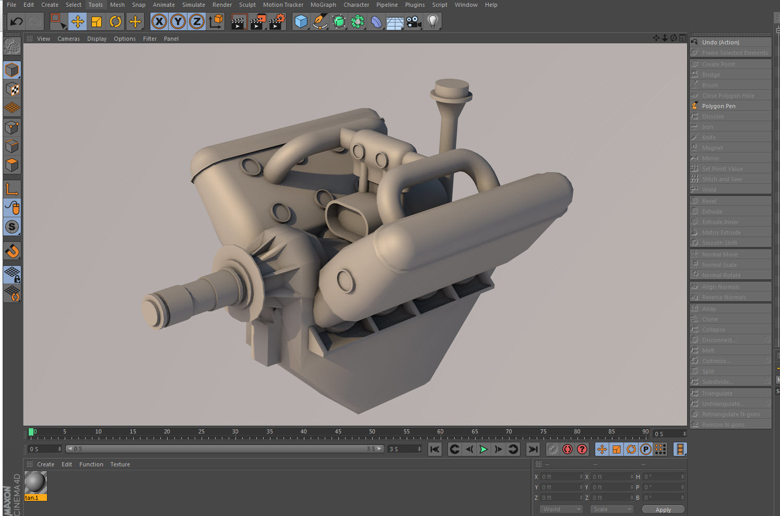Viewport: 780px width, 516px height.
Task: Open the World coordinate dropdown
Action: point(561,509)
